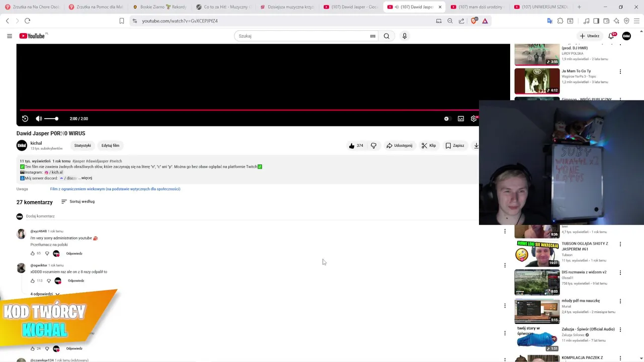This screenshot has height=362, width=644.
Task: Open Brave VPN shield icon
Action: [x=626, y=21]
